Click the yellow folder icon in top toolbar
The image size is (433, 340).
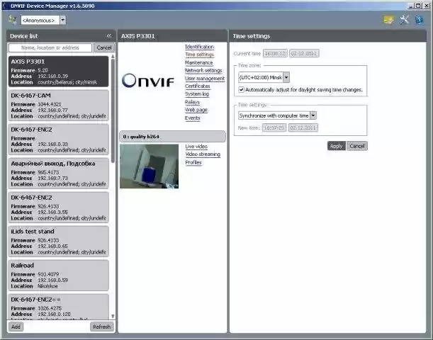tap(388, 20)
